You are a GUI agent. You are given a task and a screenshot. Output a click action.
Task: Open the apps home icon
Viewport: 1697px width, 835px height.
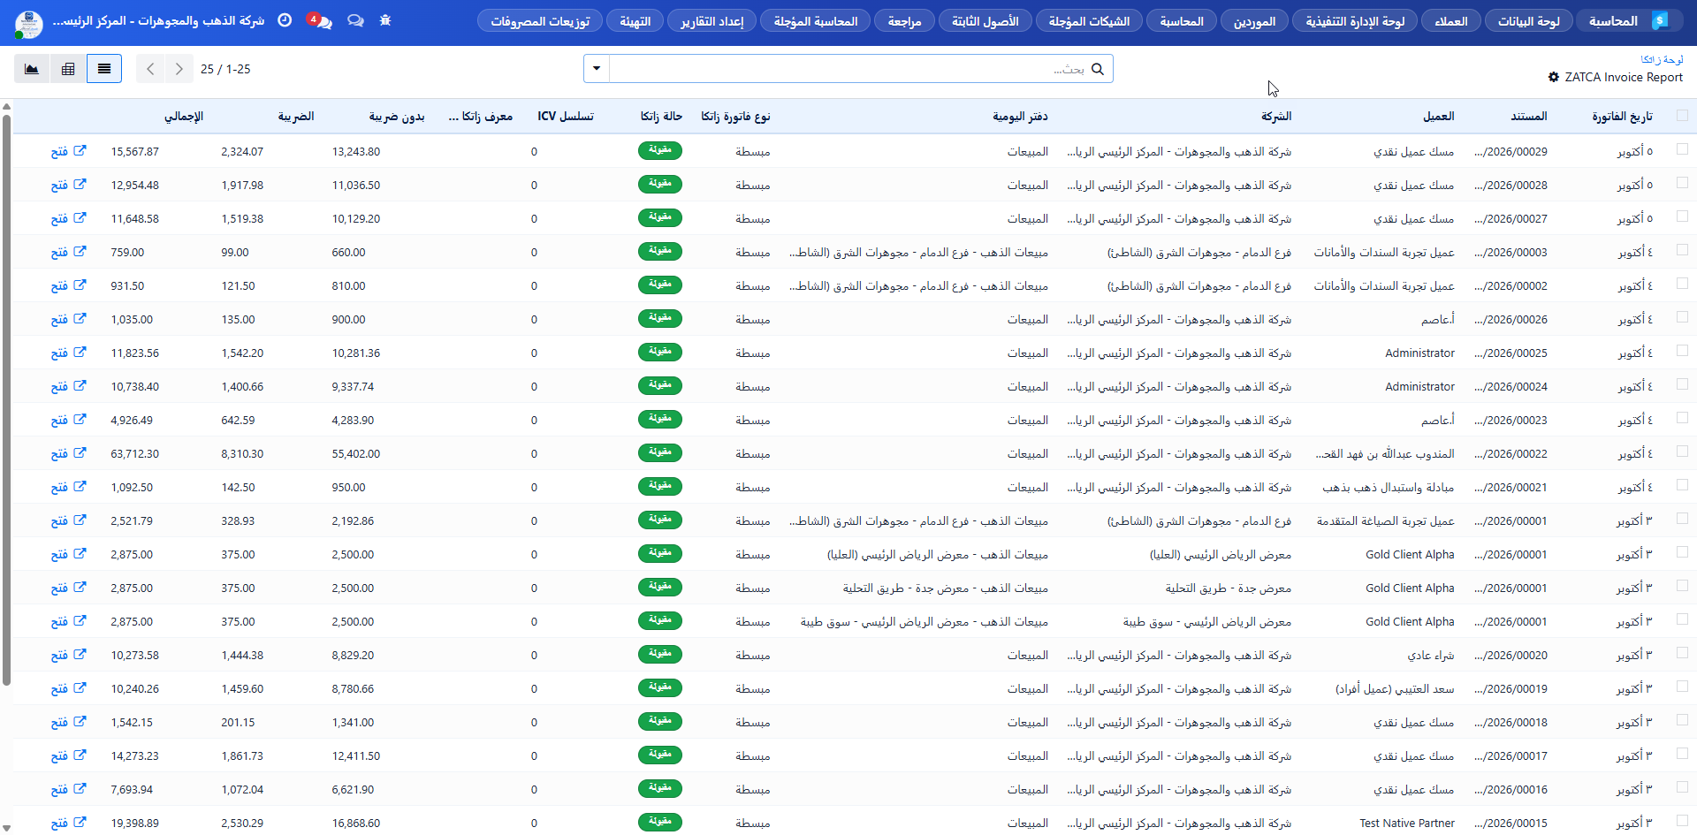tap(1661, 20)
